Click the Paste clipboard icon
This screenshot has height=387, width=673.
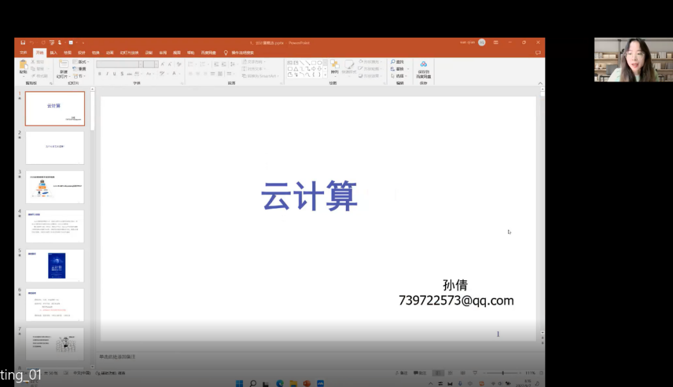point(23,65)
